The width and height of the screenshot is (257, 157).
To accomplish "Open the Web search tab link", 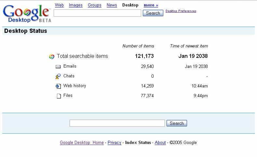I will click(x=59, y=5).
